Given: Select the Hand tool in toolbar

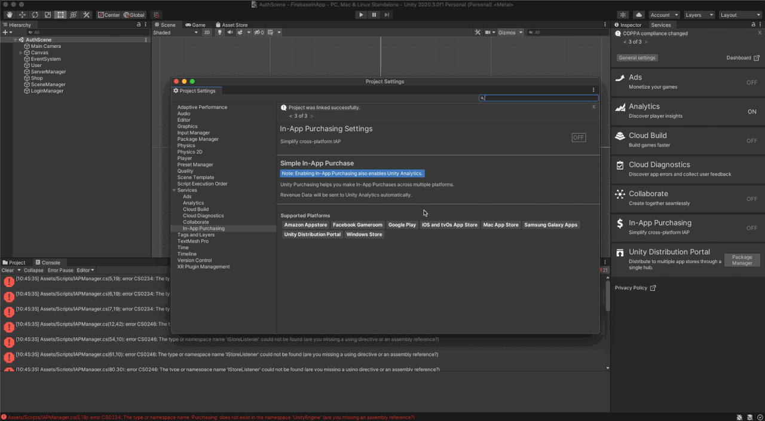Looking at the screenshot, I should point(10,15).
